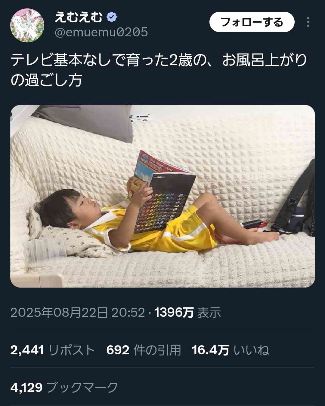Image resolution: width=325 pixels, height=406 pixels.
Task: Open the three-dot more options menu
Action: coord(308,22)
